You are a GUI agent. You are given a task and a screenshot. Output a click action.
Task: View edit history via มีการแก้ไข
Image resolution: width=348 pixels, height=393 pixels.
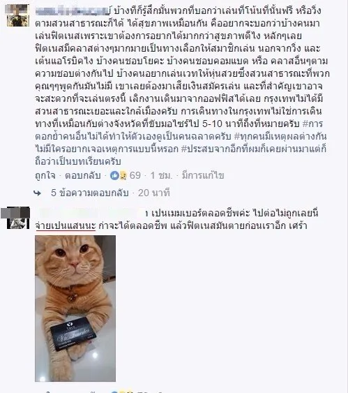[x=203, y=175]
